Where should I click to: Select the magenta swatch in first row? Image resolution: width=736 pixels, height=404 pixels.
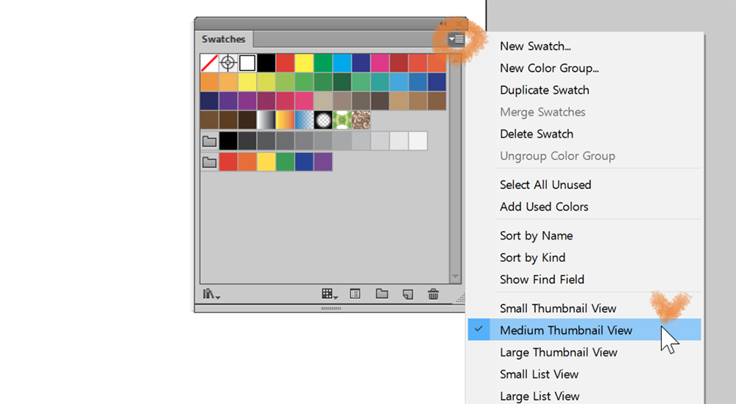point(380,63)
